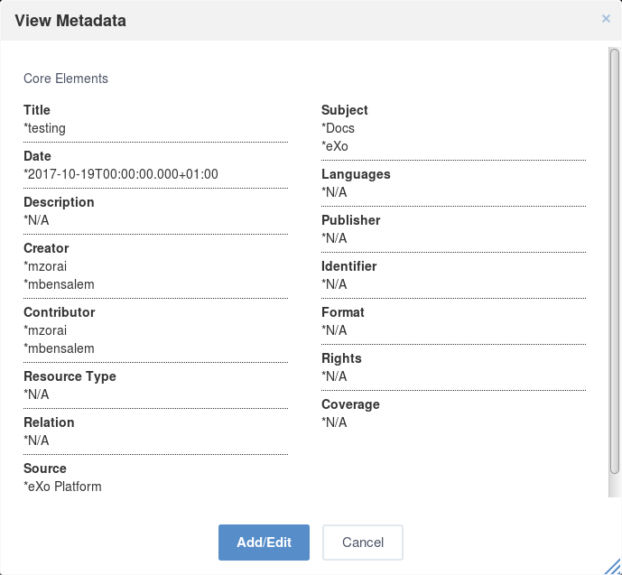Click the *eXo subject entry
Viewport: 622px width, 575px height.
coord(335,146)
